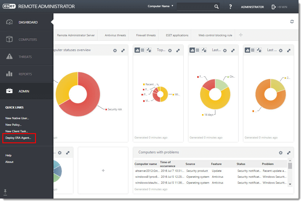Switch to ESET applications tab

pos(177,35)
